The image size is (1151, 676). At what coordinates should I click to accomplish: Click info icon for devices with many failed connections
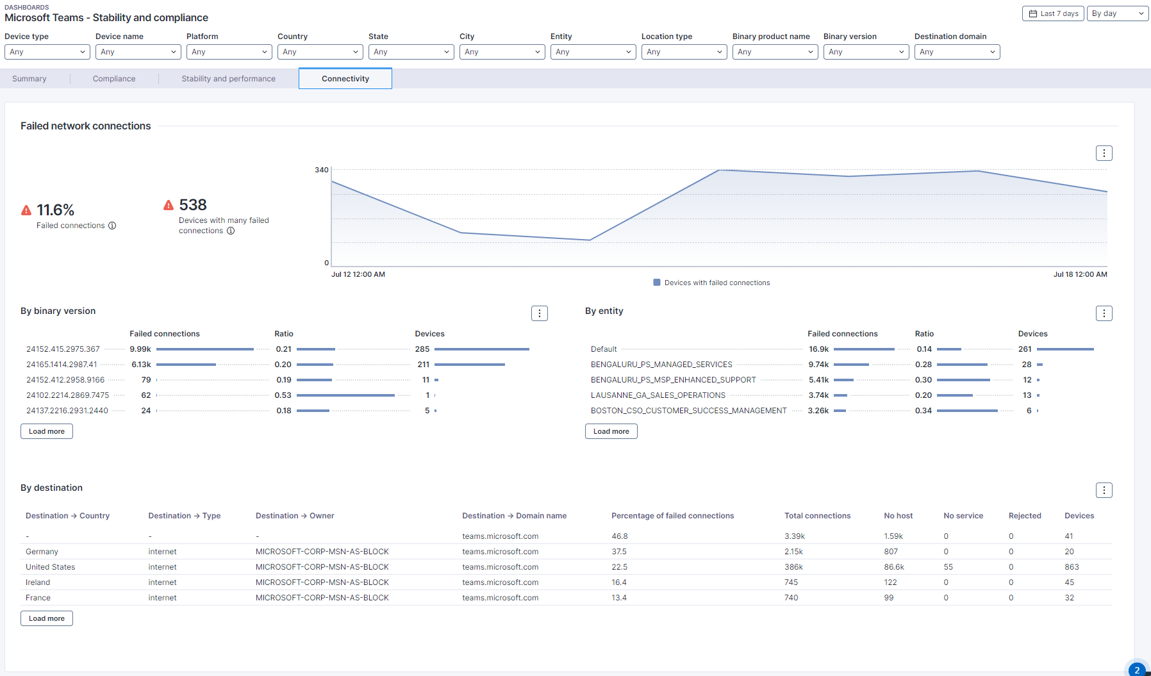point(231,231)
